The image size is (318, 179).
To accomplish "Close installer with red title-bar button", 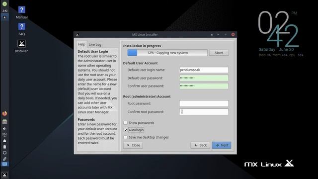I will click(x=233, y=34).
